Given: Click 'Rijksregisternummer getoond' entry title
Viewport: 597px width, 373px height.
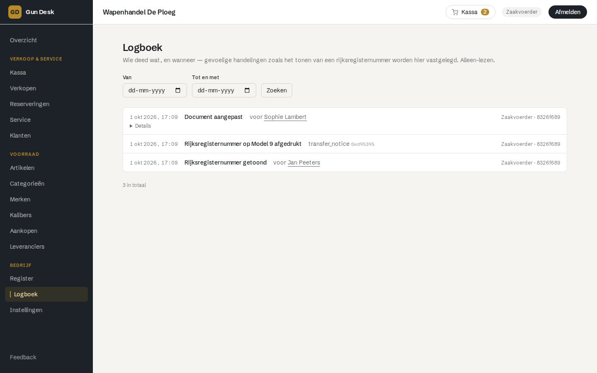Looking at the screenshot, I should [x=226, y=162].
